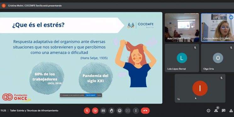Screen dimensions: 234x117
Task: Show the participants panel
Action: tap(216, 111)
